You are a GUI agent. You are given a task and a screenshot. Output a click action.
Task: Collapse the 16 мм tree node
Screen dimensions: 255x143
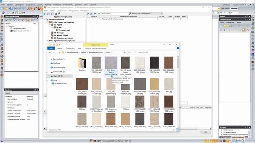click(52, 27)
